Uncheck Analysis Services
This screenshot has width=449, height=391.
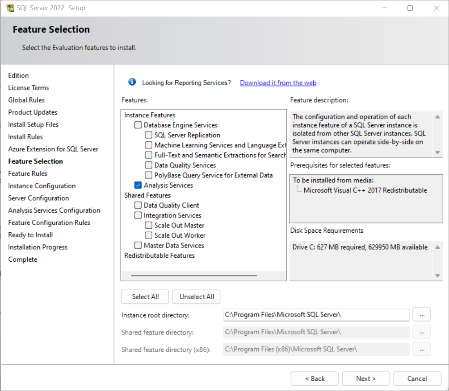tap(138, 185)
